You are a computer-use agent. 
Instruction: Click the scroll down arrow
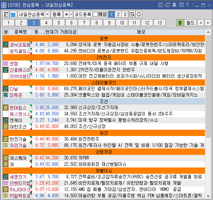(x=208, y=196)
